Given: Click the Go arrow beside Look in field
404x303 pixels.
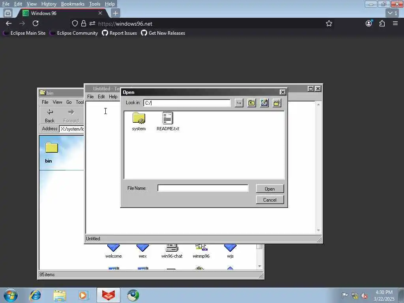Looking at the screenshot, I should click(239, 103).
